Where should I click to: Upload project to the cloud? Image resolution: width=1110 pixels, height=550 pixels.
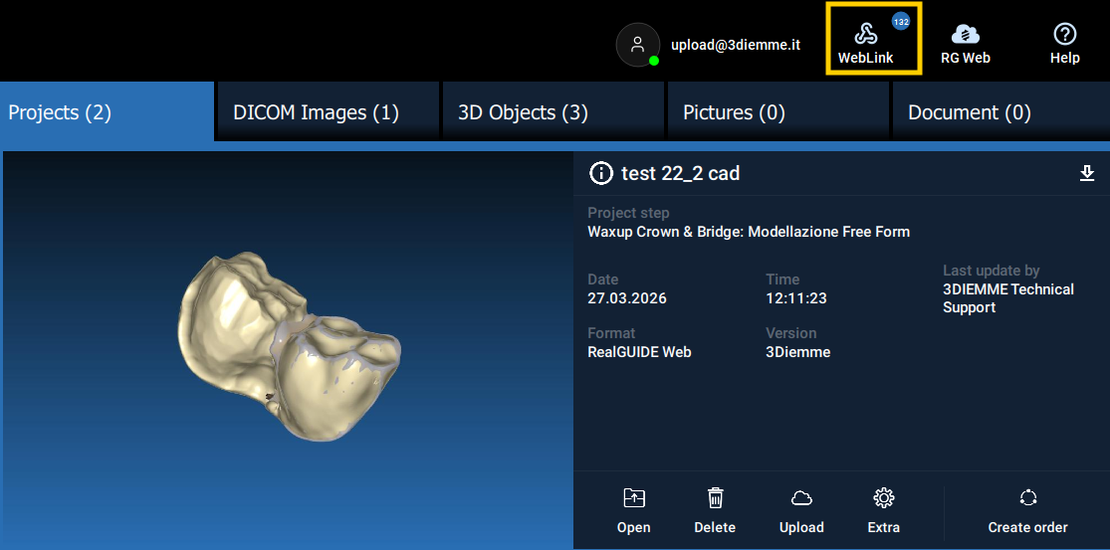pyautogui.click(x=801, y=510)
